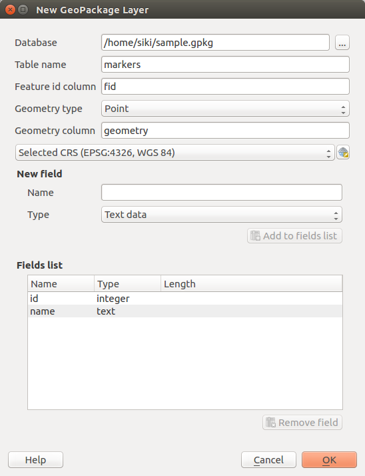
Task: Open Help for this dialog
Action: point(35,460)
